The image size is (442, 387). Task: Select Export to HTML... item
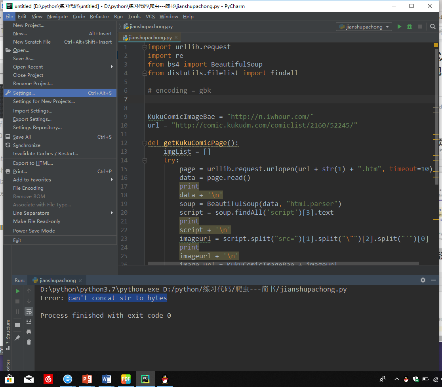coord(60,163)
